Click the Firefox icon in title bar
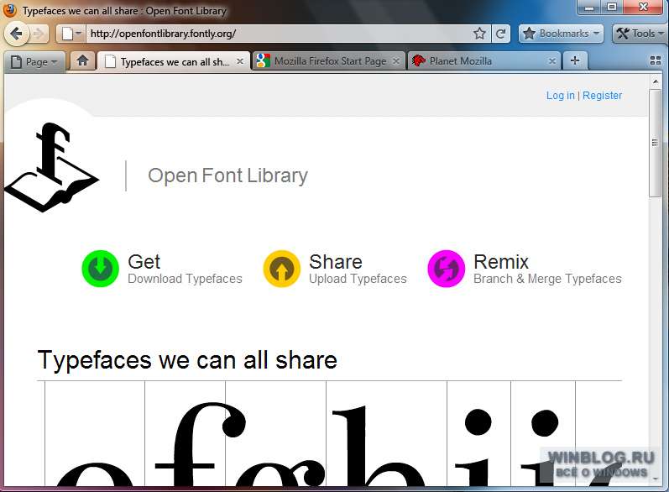Screen dimensions: 669x492 click(9, 9)
